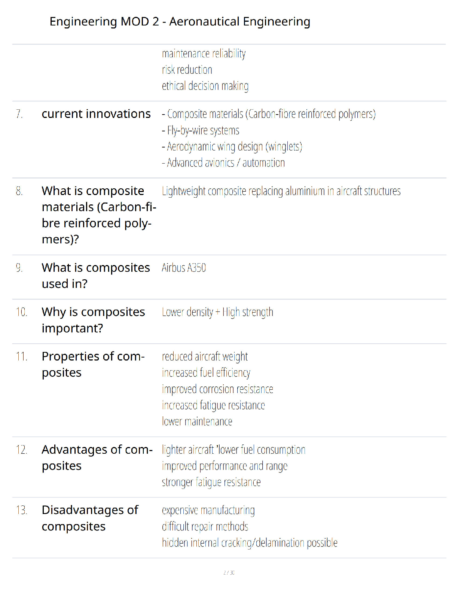Click the 'Advantages of composites' term
Viewport: 458px width, 593px height.
pos(97,458)
